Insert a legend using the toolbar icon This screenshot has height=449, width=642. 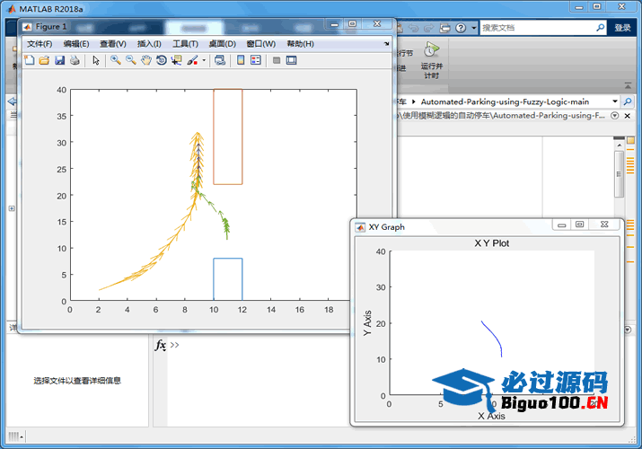point(256,60)
